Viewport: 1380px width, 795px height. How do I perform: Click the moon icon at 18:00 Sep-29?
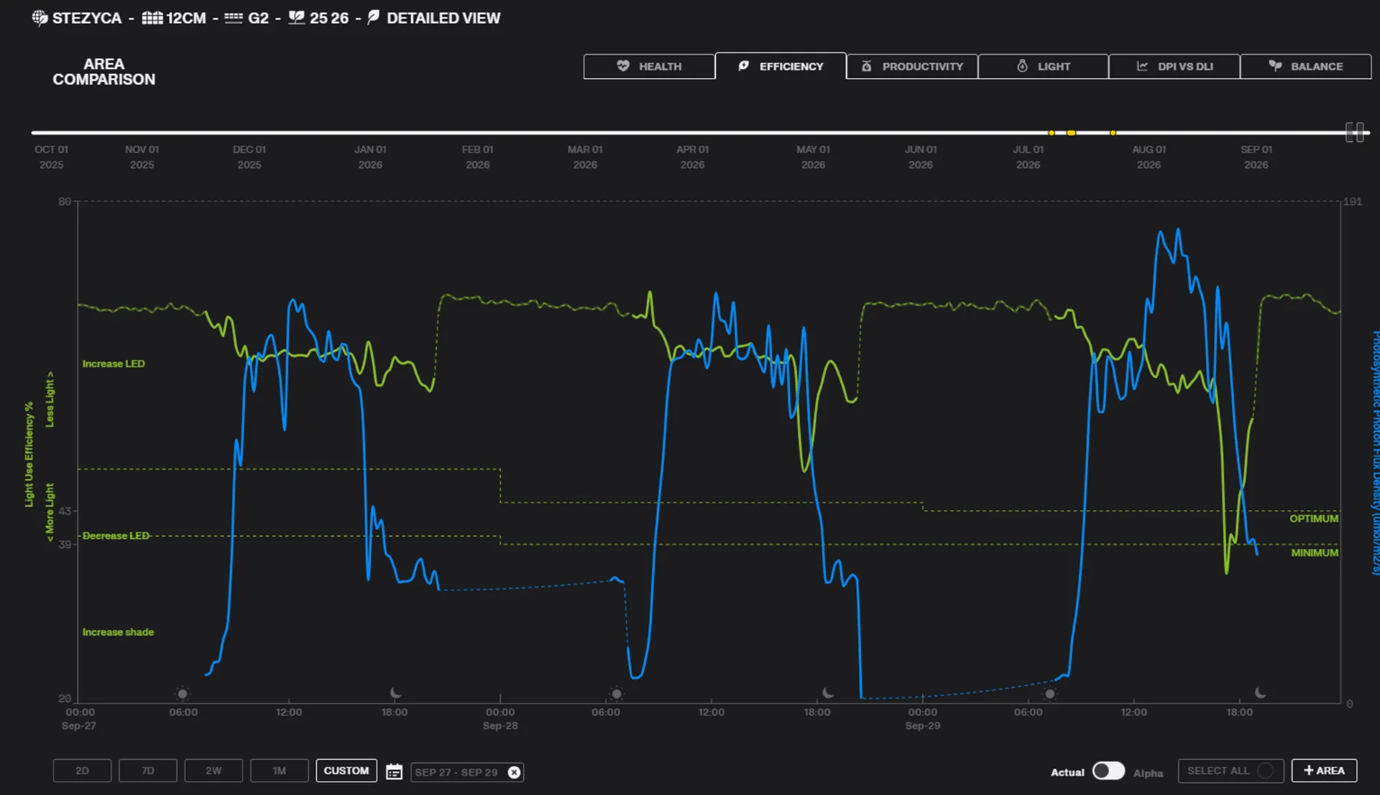1261,693
